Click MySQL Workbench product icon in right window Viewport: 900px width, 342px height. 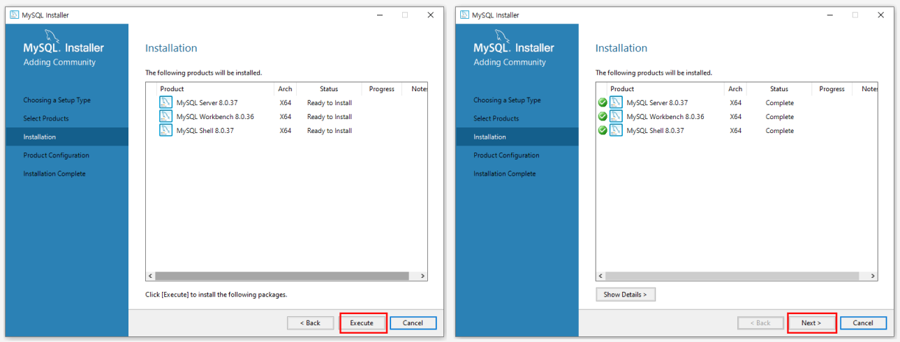coord(616,116)
